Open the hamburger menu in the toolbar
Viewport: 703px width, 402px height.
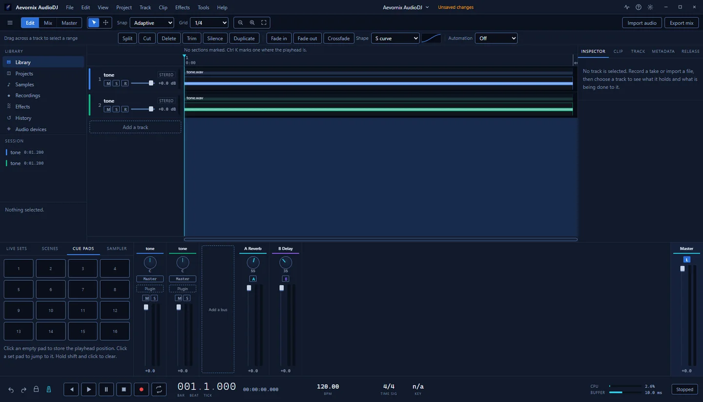[x=10, y=23]
